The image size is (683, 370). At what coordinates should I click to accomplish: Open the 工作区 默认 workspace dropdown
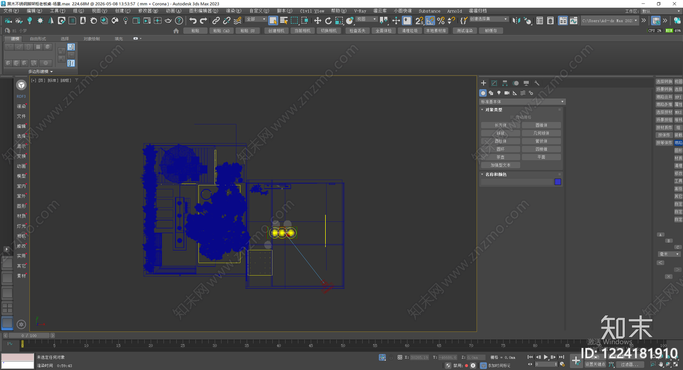point(661,11)
